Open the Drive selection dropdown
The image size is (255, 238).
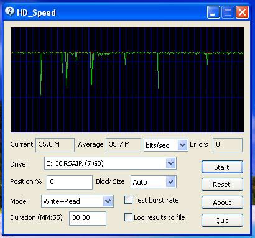click(x=171, y=163)
